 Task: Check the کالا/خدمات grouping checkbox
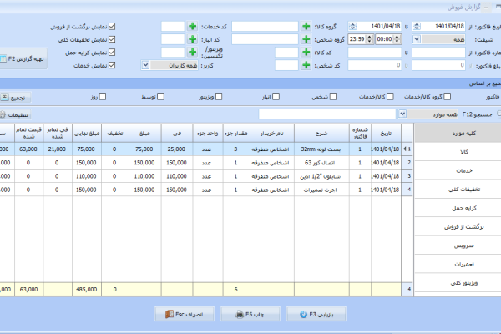point(390,97)
